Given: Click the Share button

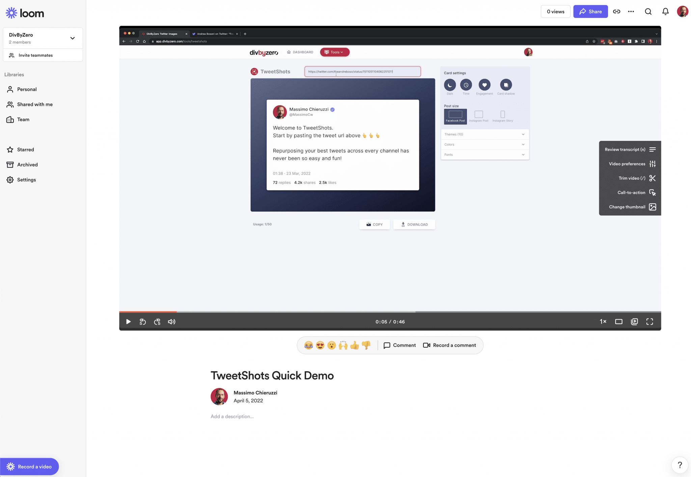Looking at the screenshot, I should (x=590, y=11).
